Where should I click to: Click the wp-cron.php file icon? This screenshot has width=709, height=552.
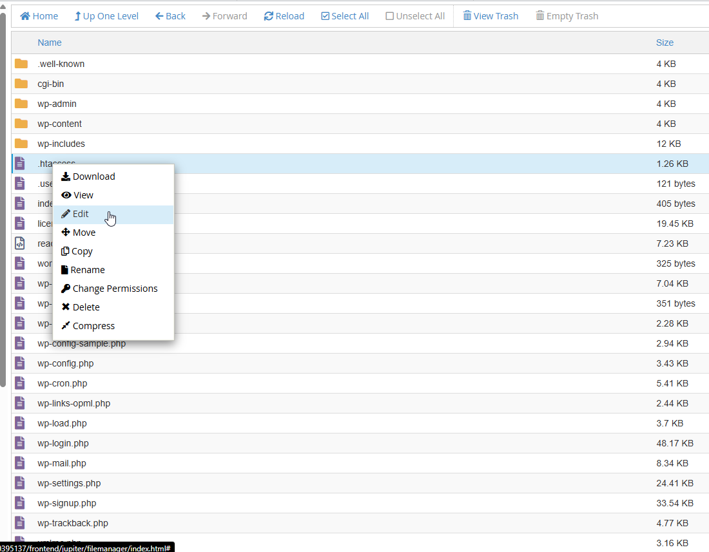coord(20,383)
